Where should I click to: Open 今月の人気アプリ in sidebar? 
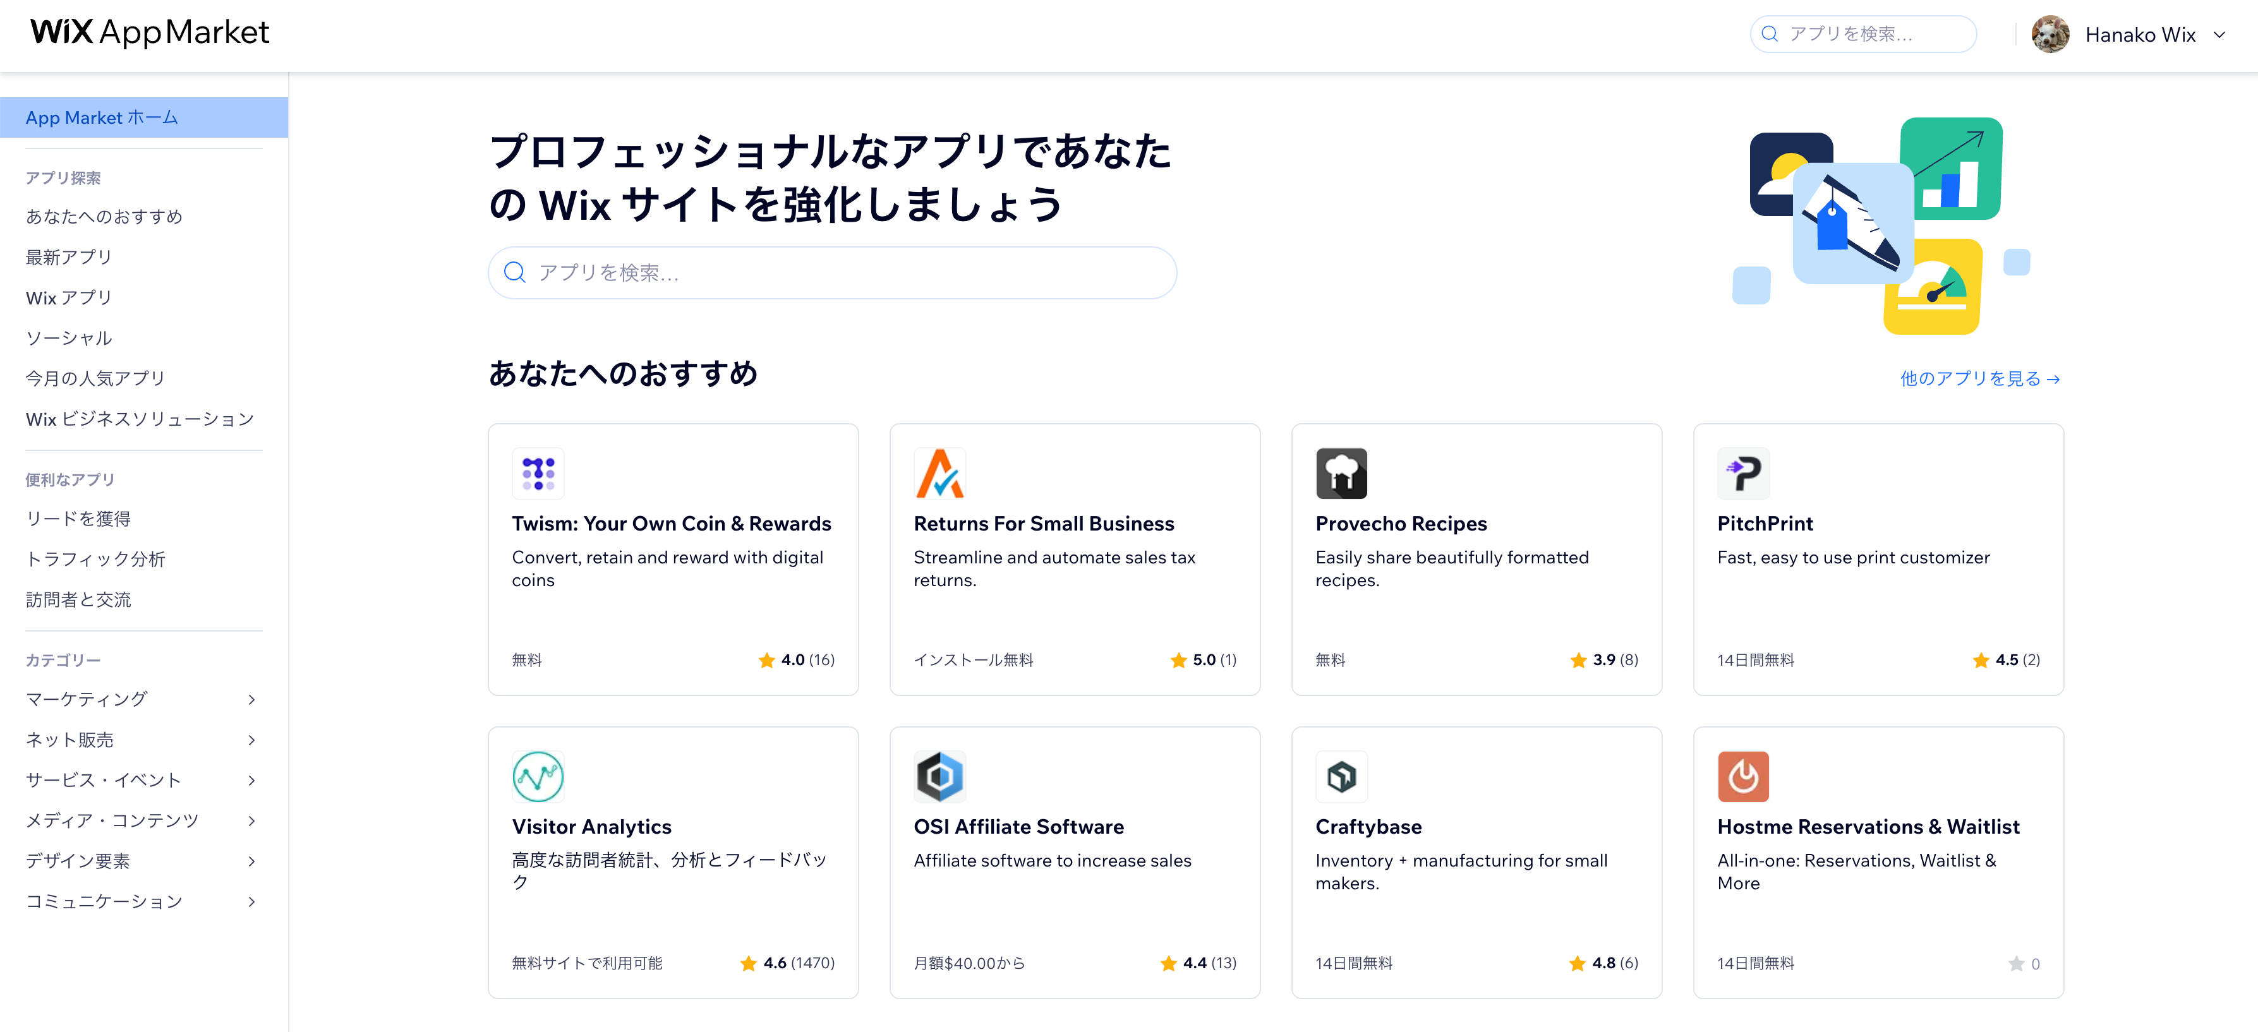(x=95, y=378)
